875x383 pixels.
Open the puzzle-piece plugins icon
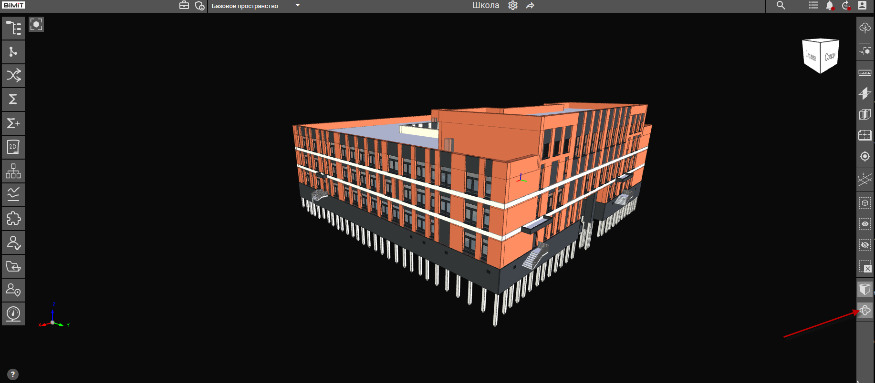click(x=13, y=219)
